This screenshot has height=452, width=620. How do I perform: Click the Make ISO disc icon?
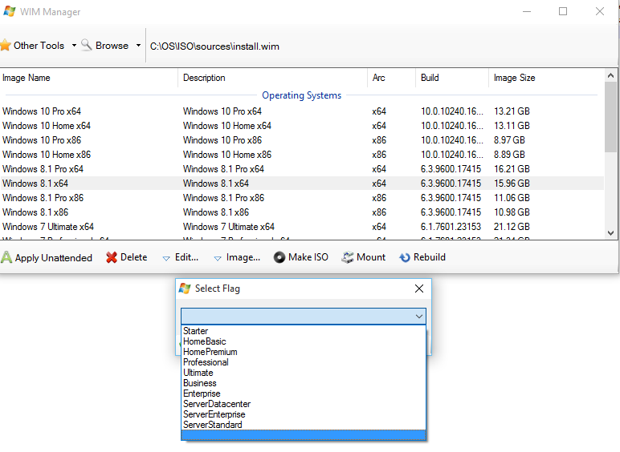pos(279,257)
